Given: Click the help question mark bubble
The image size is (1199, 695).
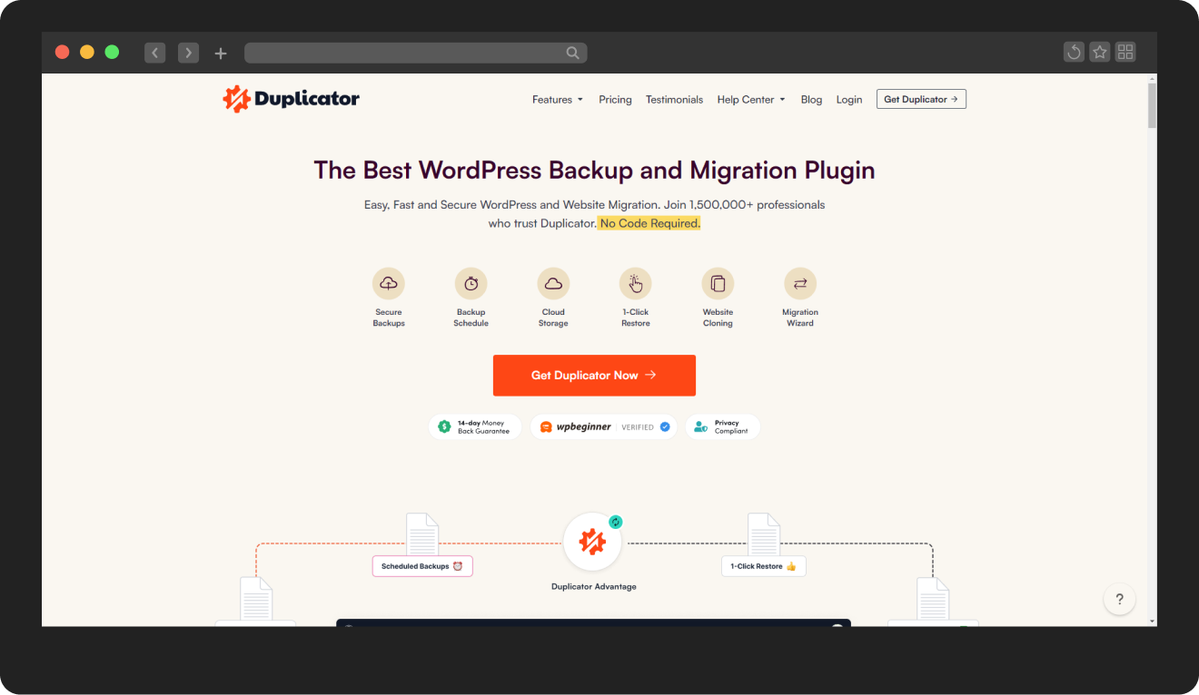Looking at the screenshot, I should [1119, 599].
